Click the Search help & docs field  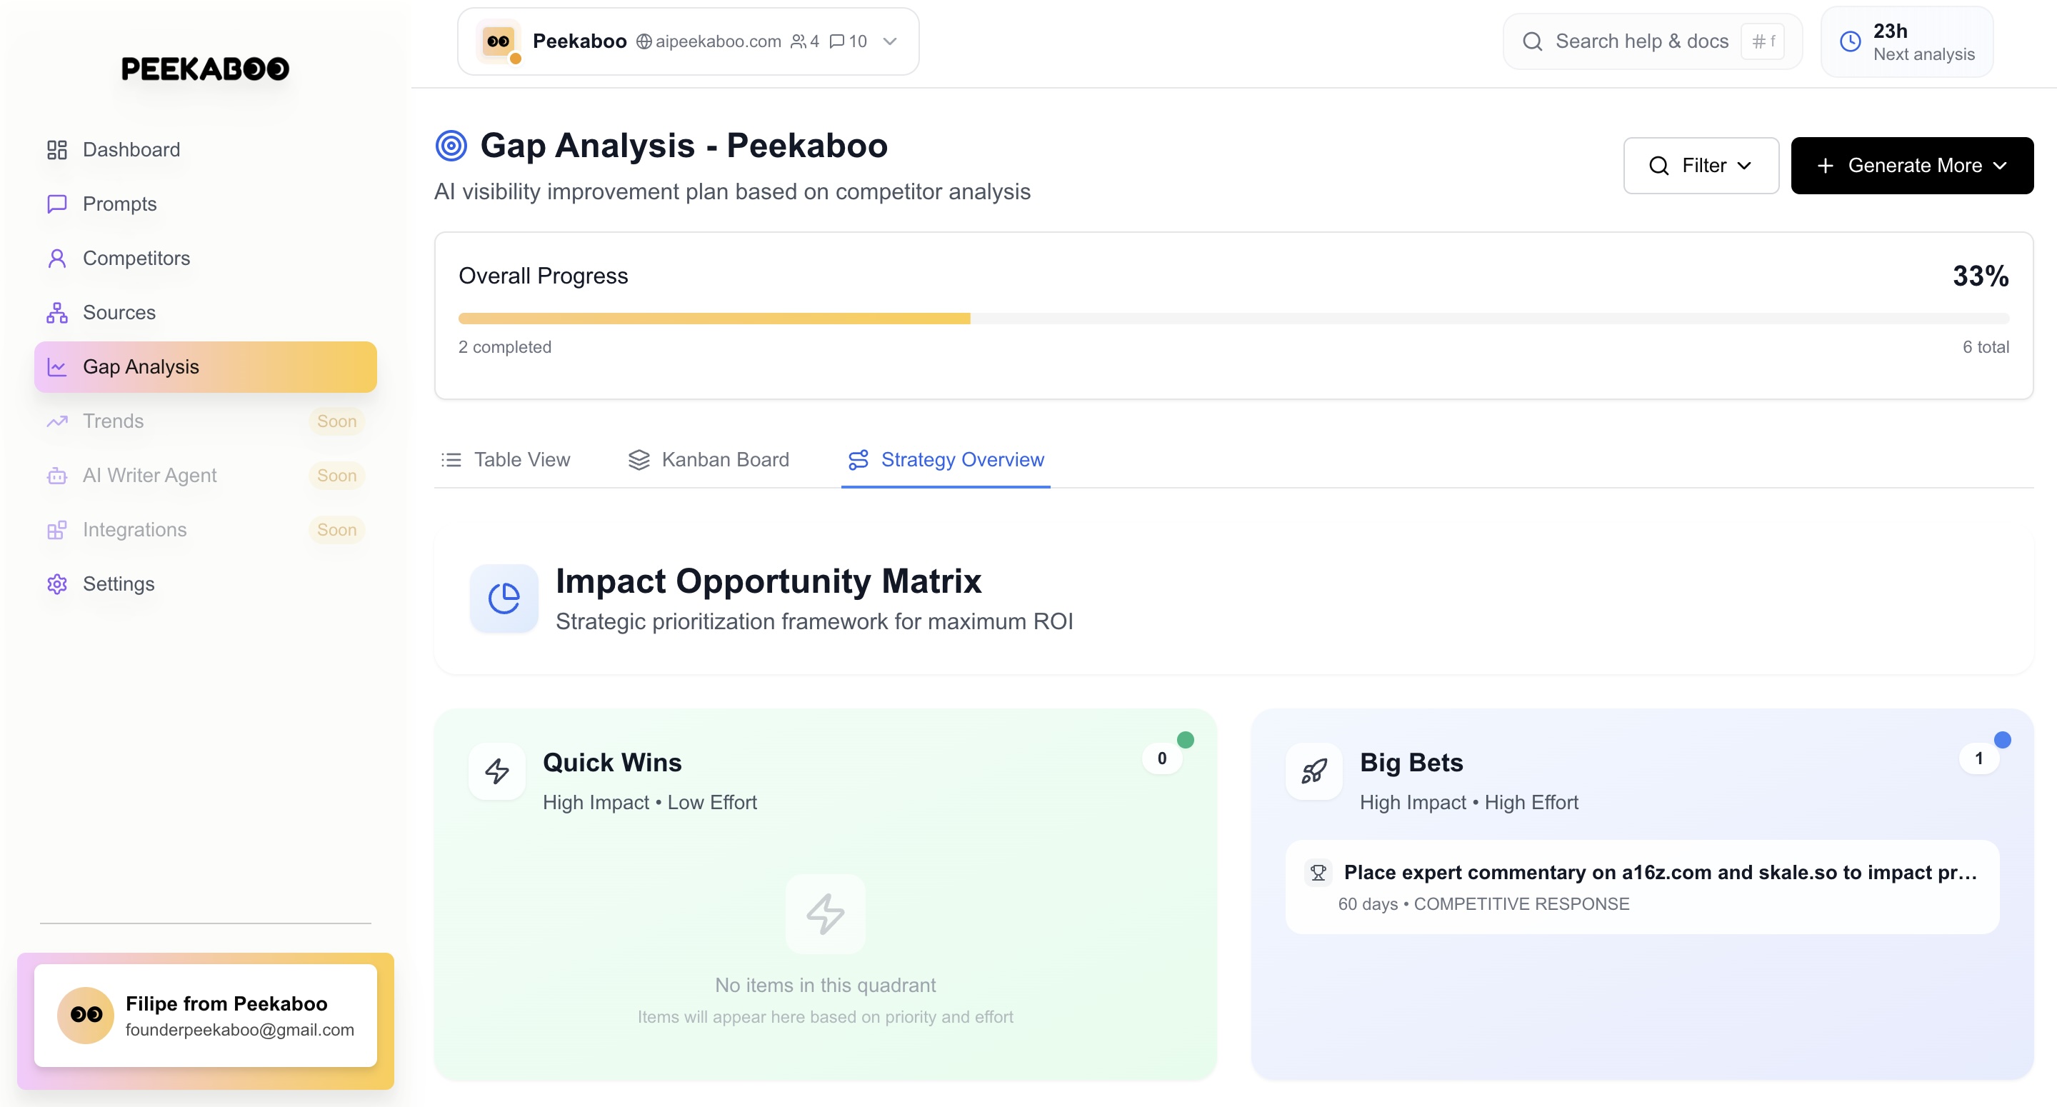(1652, 41)
